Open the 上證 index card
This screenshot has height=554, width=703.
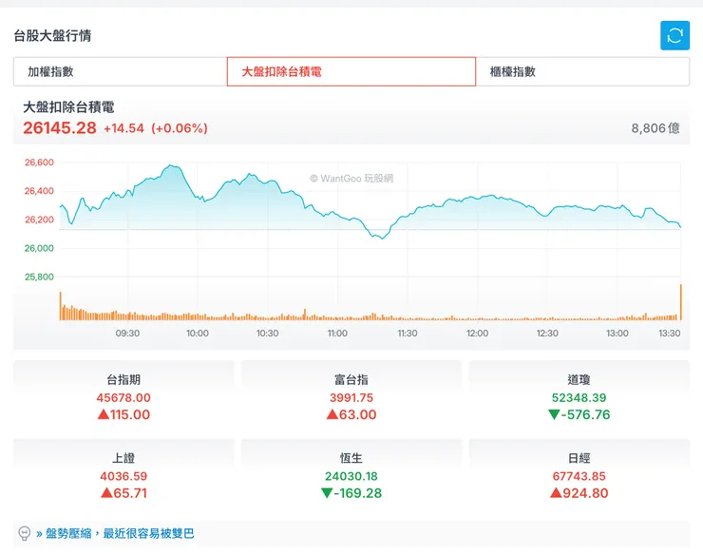click(123, 475)
